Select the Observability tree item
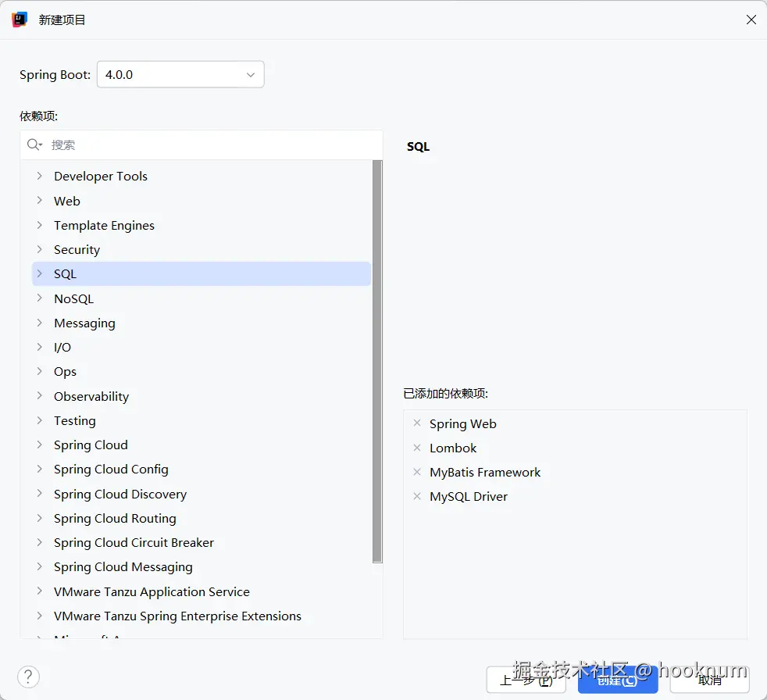The height and width of the screenshot is (700, 767). (x=91, y=396)
